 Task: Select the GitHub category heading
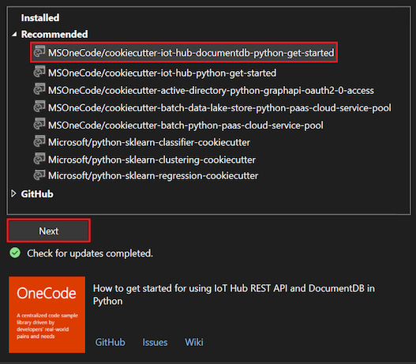pyautogui.click(x=37, y=194)
